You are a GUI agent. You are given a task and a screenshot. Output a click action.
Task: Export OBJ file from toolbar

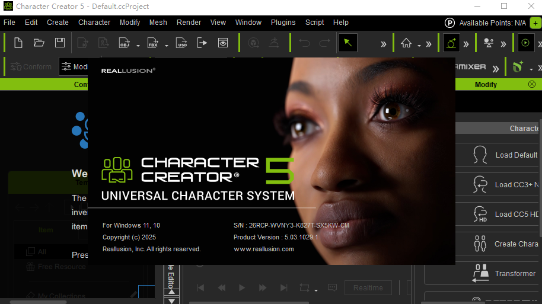coord(124,43)
